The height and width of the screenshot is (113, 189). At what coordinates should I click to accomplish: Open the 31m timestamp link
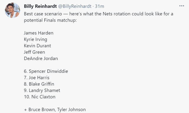click(x=99, y=6)
